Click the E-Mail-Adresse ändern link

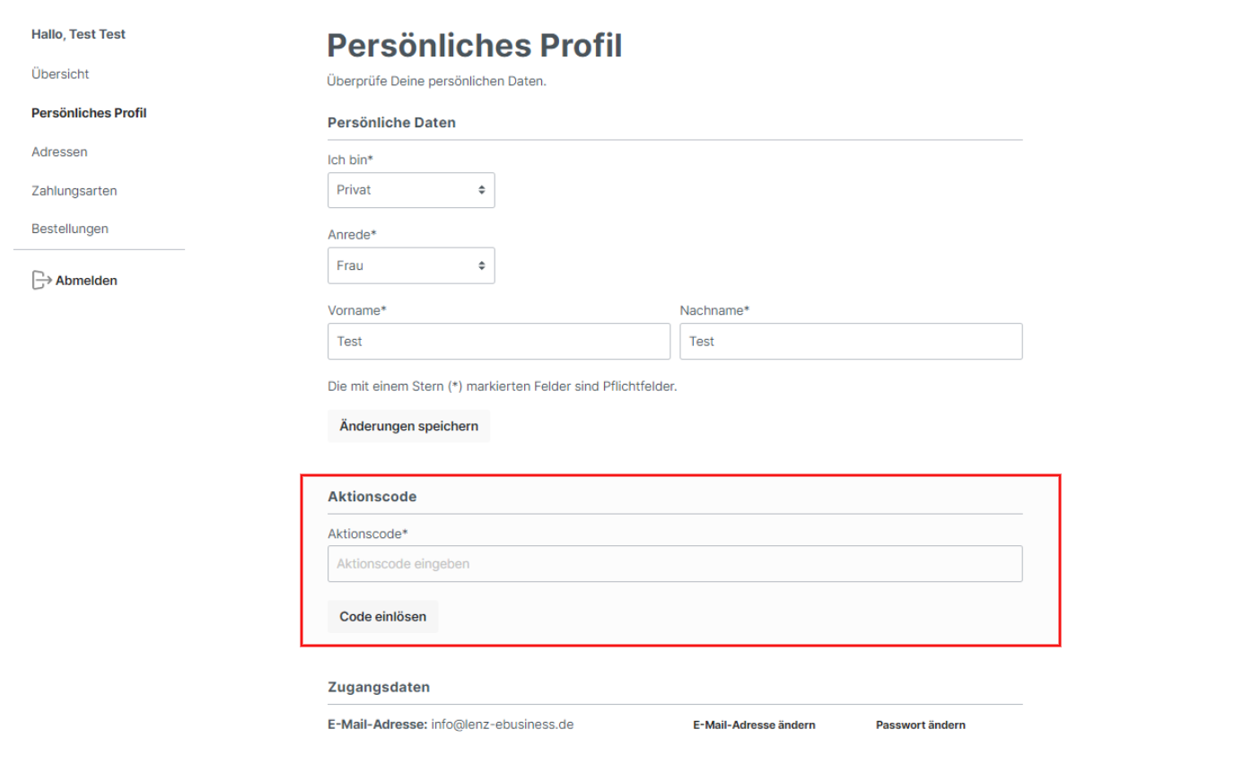754,725
